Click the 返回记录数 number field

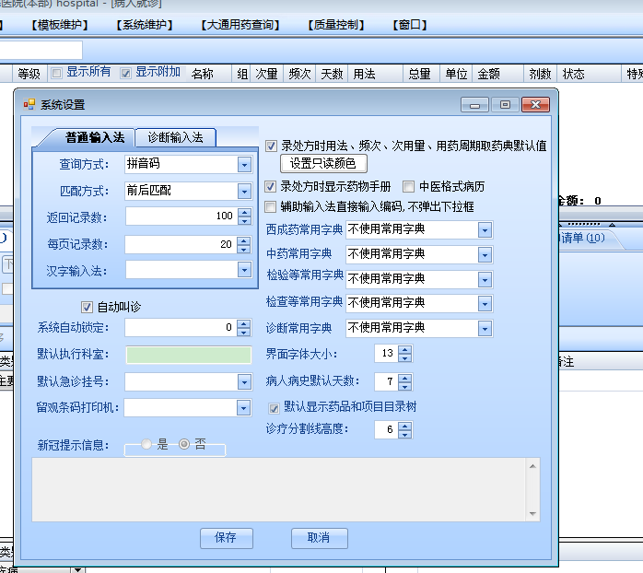click(x=181, y=216)
